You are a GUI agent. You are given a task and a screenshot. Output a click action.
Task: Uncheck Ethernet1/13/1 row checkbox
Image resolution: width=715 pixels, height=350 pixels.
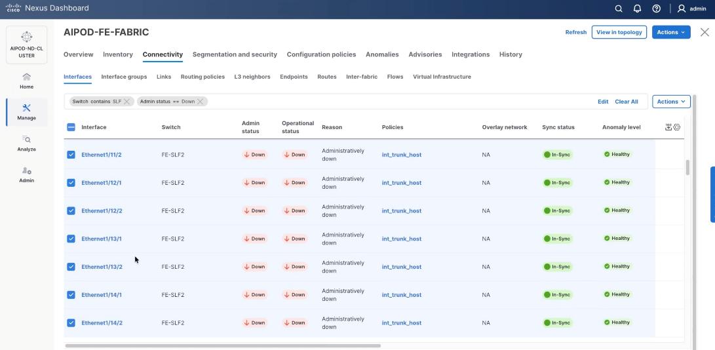coord(71,239)
